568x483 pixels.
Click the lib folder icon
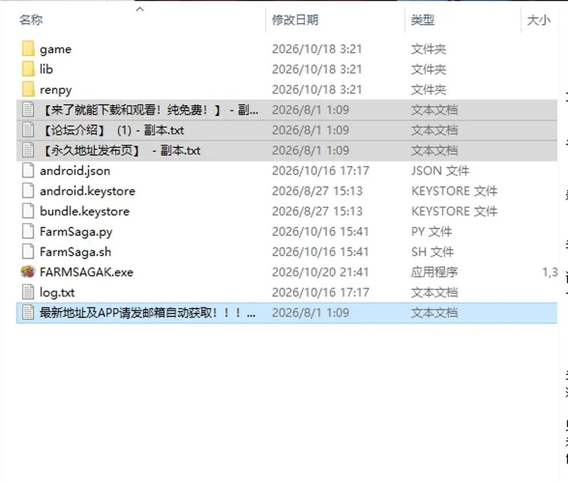coord(28,69)
